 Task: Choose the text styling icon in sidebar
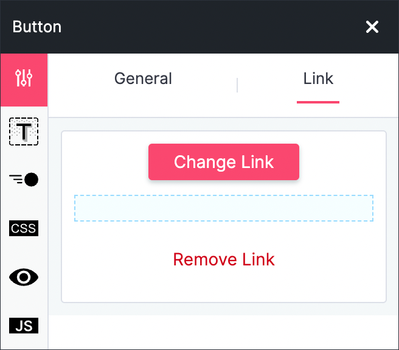click(24, 131)
